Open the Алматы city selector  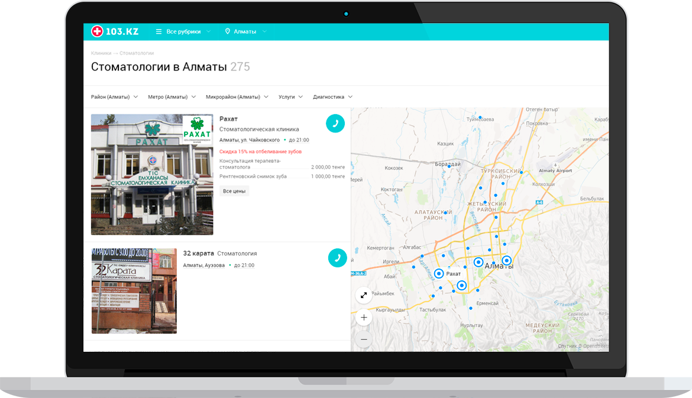(x=246, y=32)
